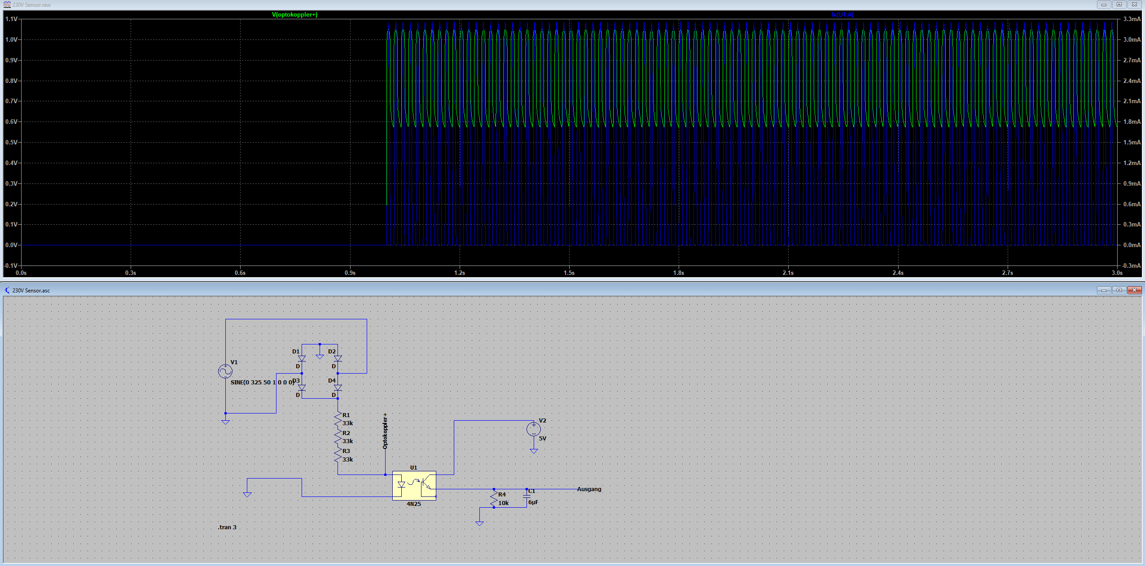Click the 230V Sensor.asc window icon
The image size is (1145, 566).
pos(7,290)
